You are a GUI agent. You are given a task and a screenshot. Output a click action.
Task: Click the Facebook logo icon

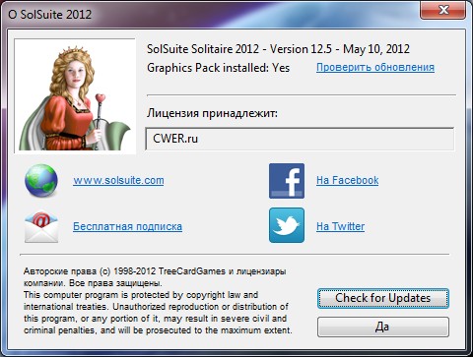click(287, 181)
